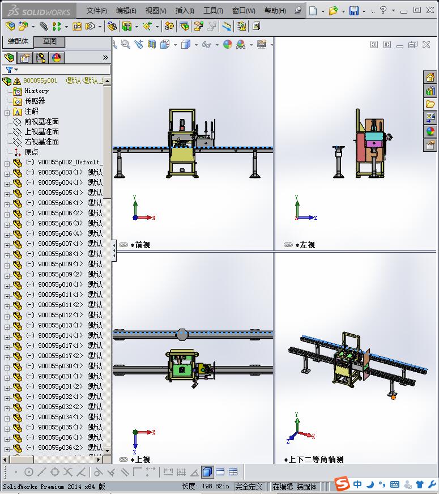
Task: Click the Display Style cube icon
Action: pyautogui.click(x=186, y=44)
